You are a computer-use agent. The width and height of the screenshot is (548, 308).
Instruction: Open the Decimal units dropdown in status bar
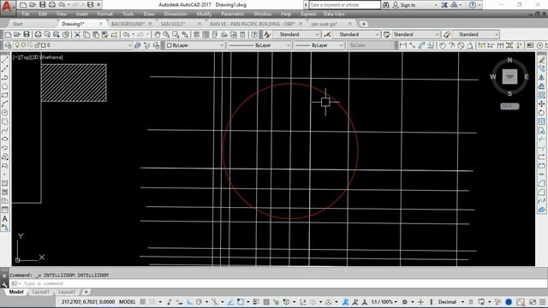click(x=450, y=302)
